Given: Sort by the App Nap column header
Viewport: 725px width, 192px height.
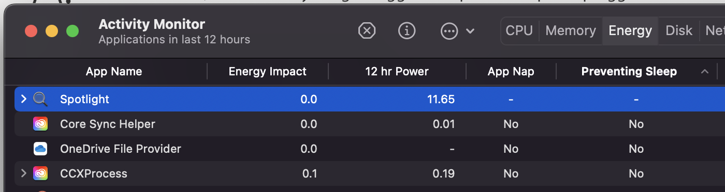Looking at the screenshot, I should 511,72.
